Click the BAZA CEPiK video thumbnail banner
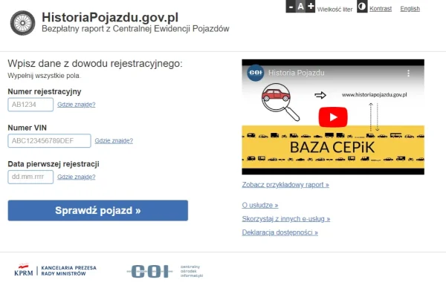Image resolution: width=446 pixels, height=297 pixels. click(x=333, y=147)
